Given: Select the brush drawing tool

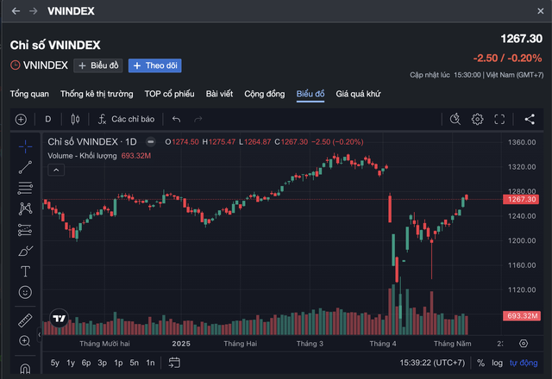Looking at the screenshot, I should (x=25, y=251).
